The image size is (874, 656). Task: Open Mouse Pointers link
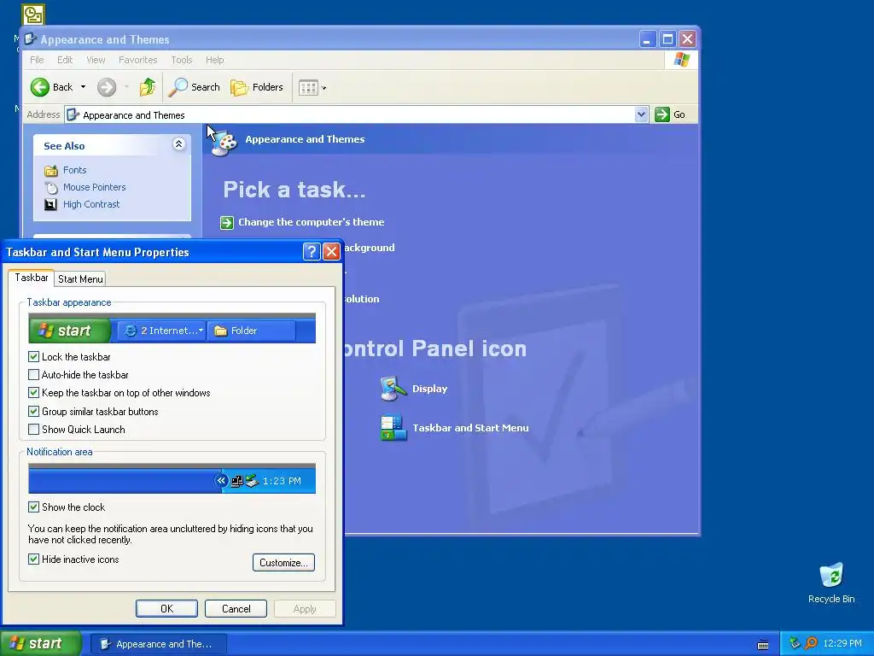pos(94,187)
